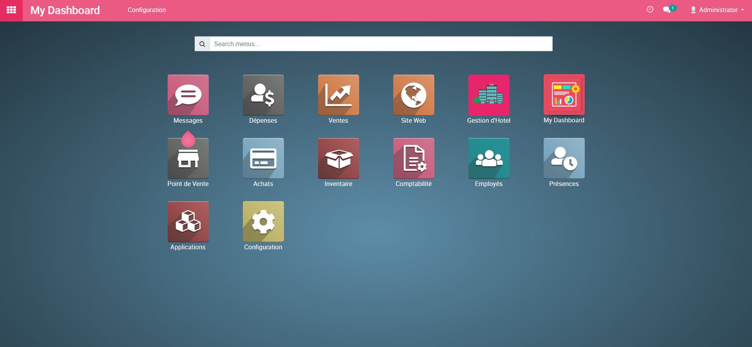The image size is (752, 347).
Task: Focus the Search menus field
Action: [381, 44]
